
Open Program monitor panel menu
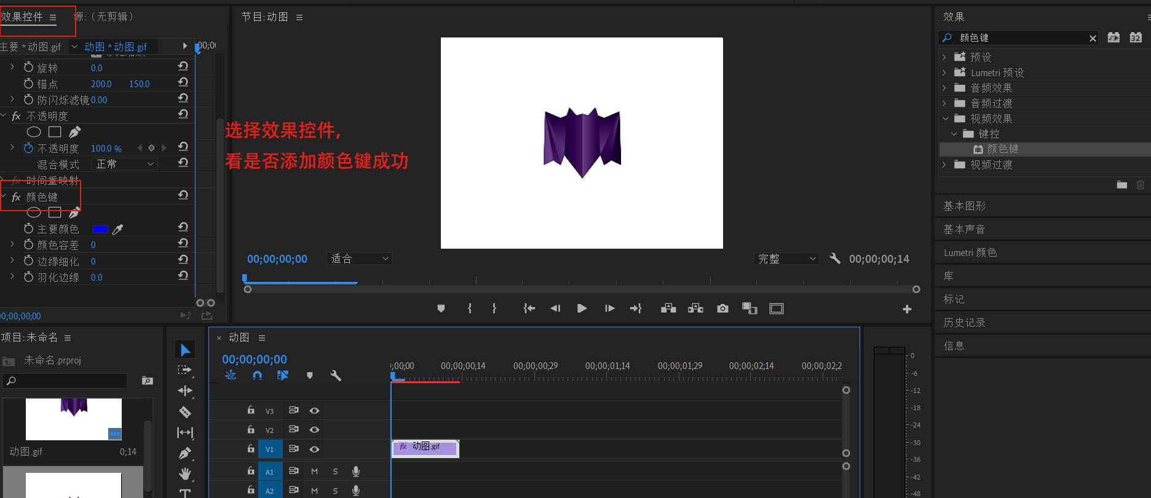(299, 17)
